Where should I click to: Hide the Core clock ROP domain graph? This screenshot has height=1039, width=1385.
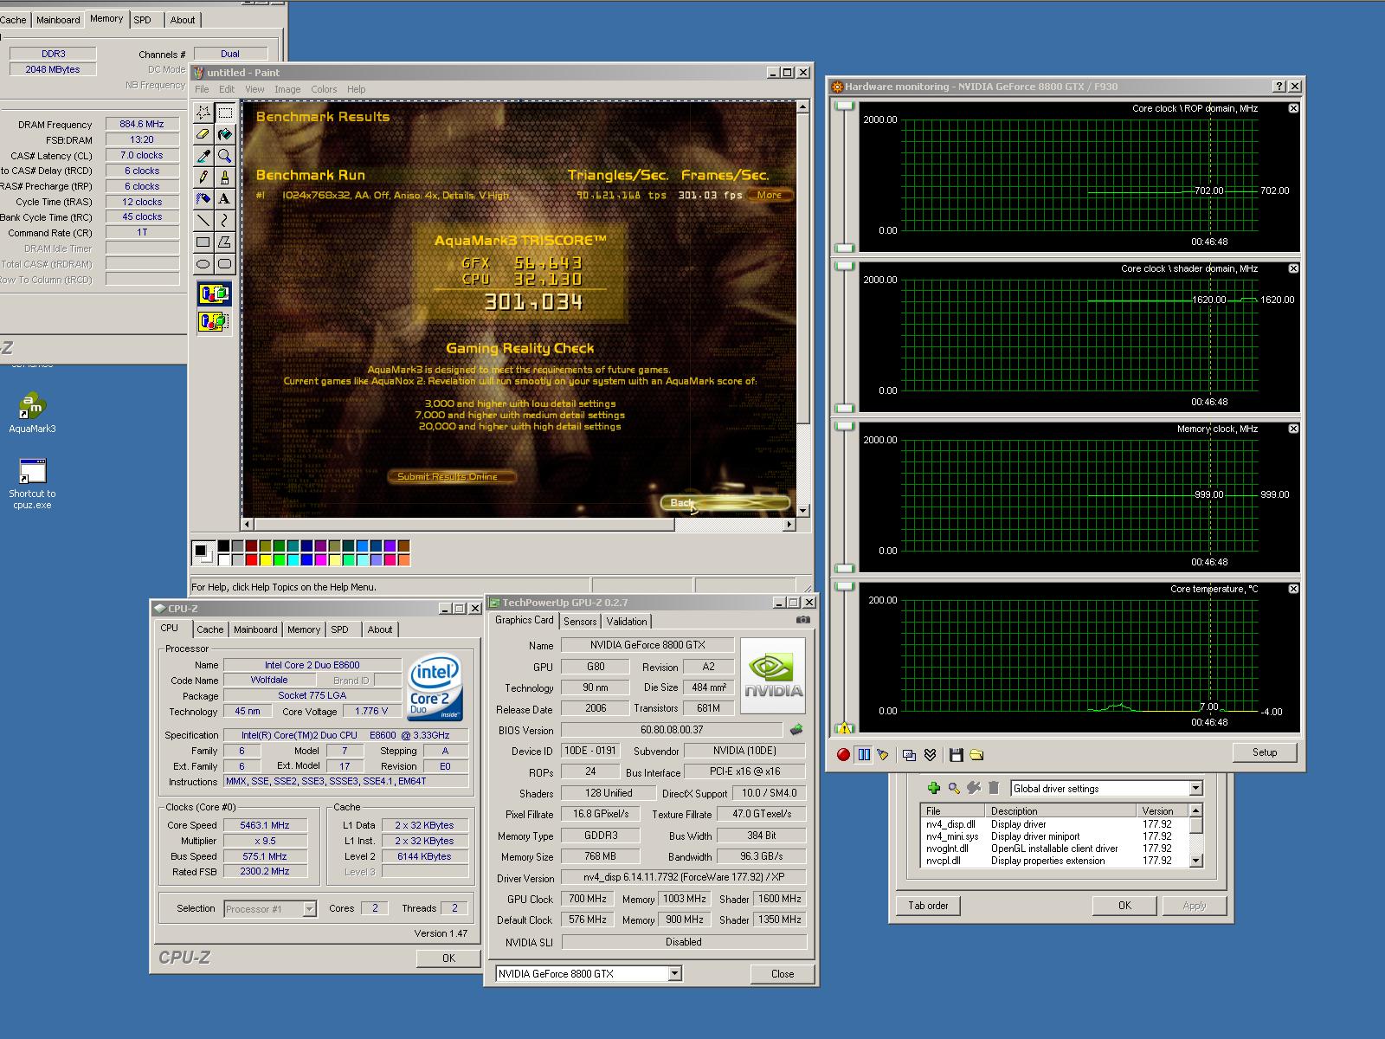click(1293, 108)
